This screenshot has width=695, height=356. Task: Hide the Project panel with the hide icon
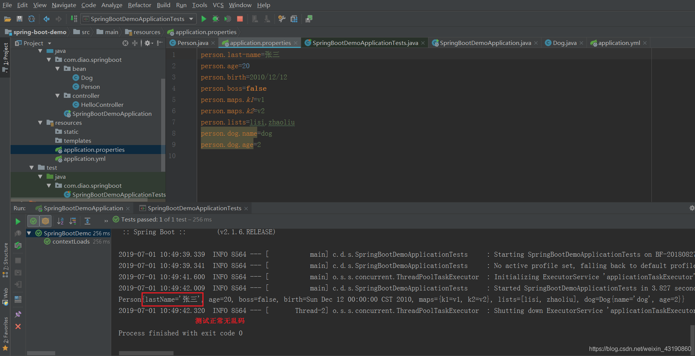pyautogui.click(x=160, y=43)
